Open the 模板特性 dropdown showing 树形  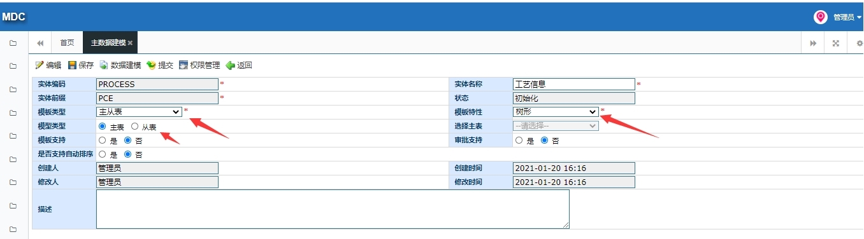point(556,111)
